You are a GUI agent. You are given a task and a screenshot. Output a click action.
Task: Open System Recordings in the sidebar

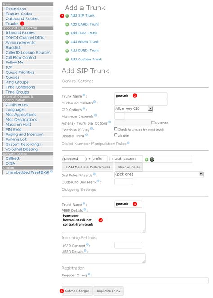point(23,144)
